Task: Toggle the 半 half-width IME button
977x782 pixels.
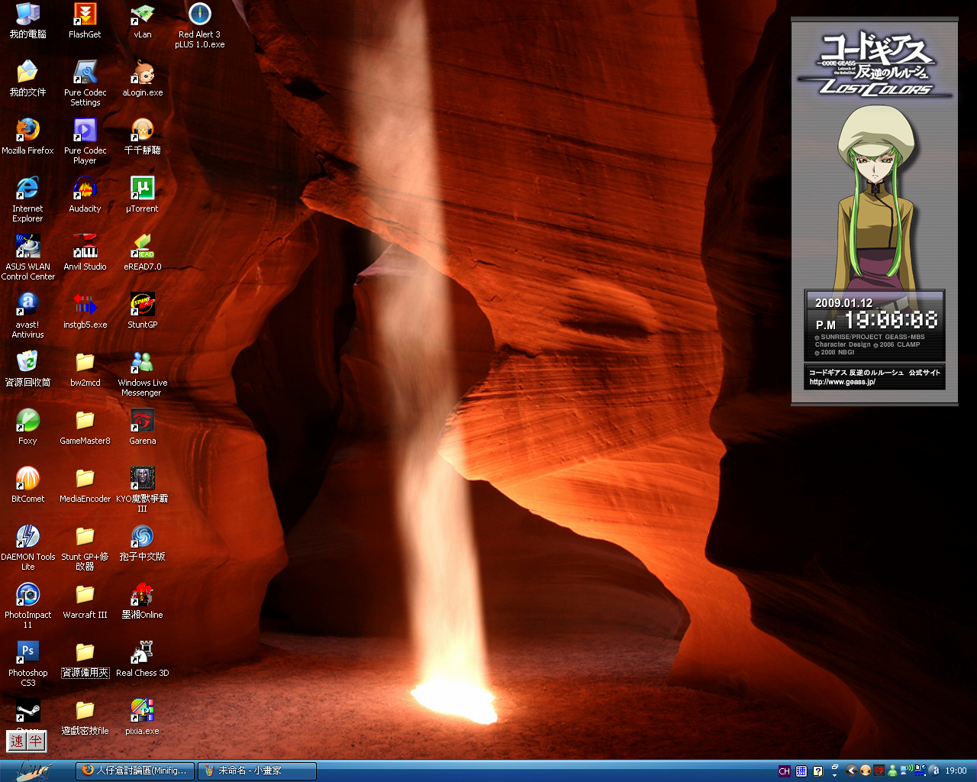Action: point(36,741)
